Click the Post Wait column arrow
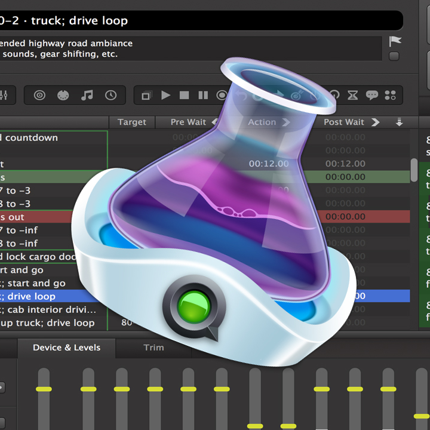Screen dimensions: 430x430 [x=375, y=122]
